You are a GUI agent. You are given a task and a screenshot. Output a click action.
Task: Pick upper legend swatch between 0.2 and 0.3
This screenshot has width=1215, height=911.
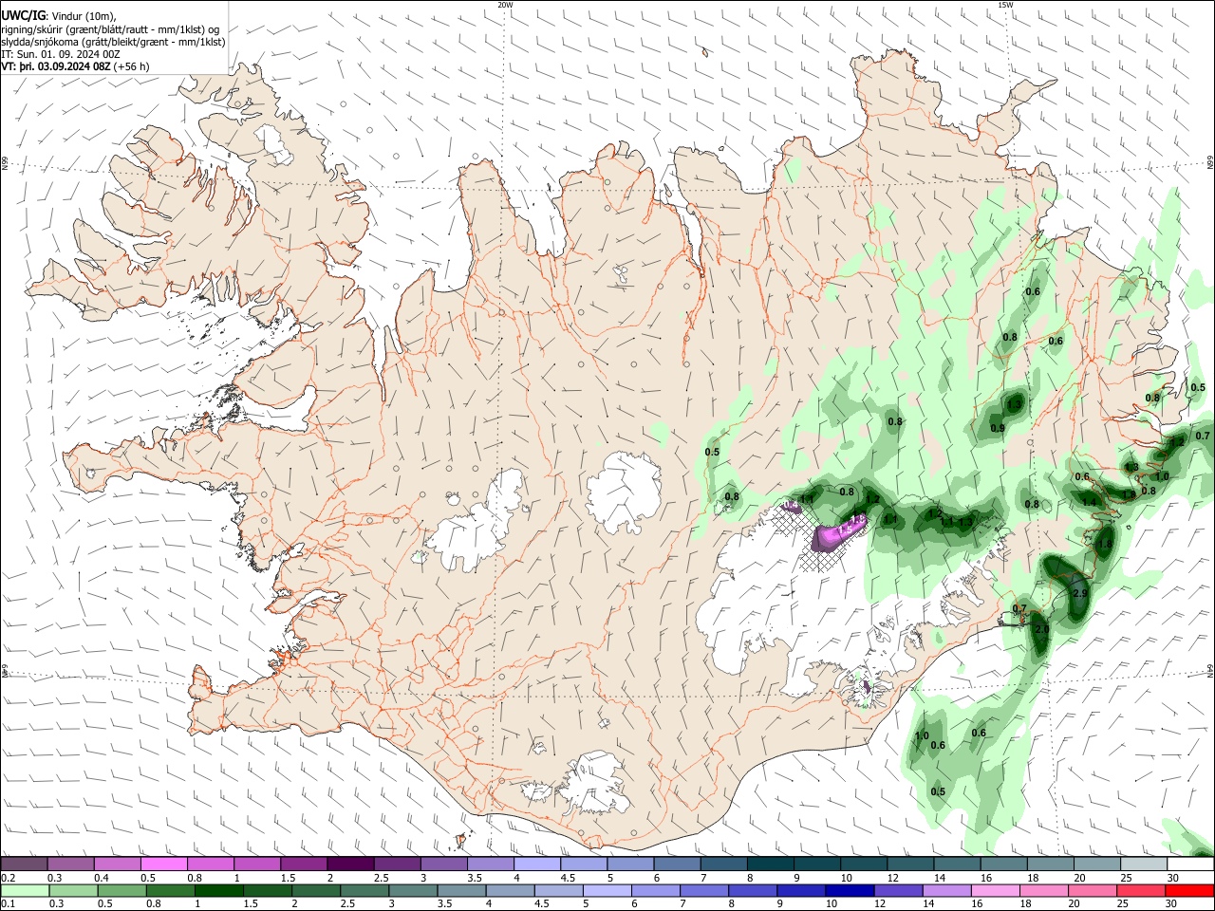point(24,865)
